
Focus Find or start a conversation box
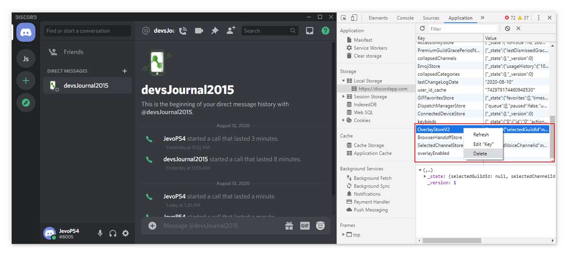click(x=88, y=31)
